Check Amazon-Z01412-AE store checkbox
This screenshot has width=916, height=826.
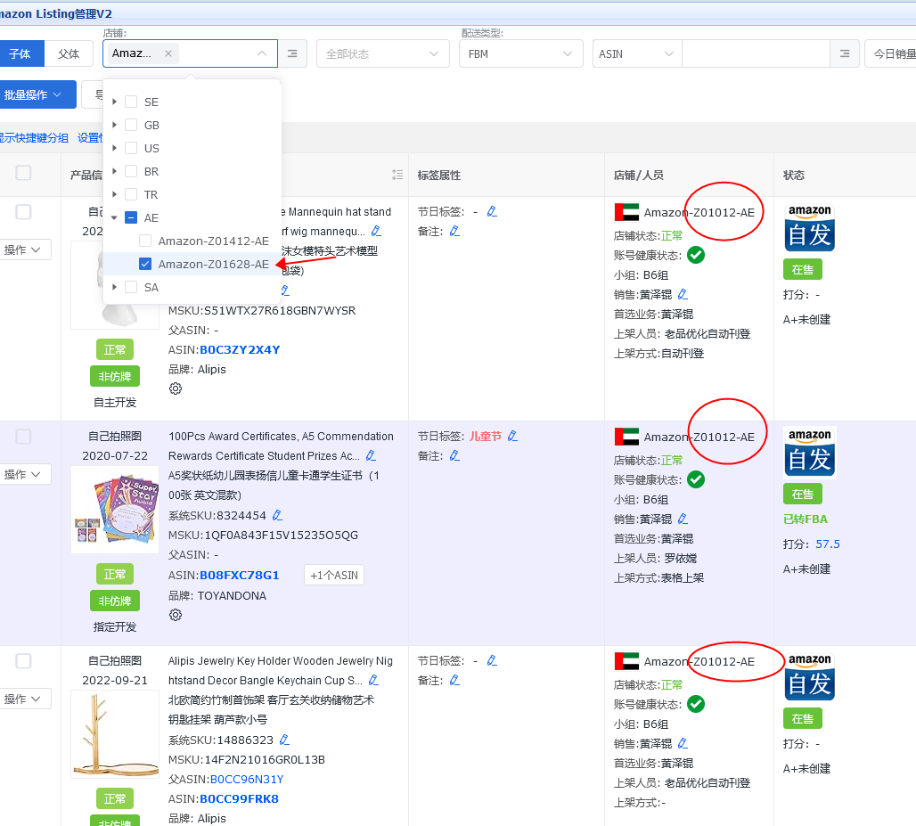[145, 241]
